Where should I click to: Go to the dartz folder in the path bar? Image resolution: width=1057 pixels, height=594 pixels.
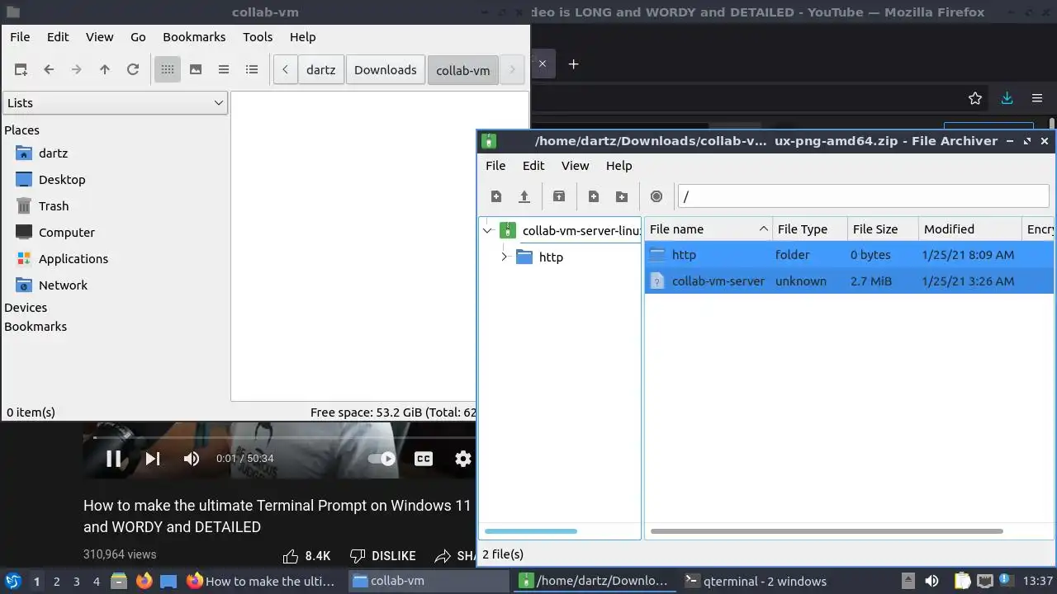click(x=321, y=70)
